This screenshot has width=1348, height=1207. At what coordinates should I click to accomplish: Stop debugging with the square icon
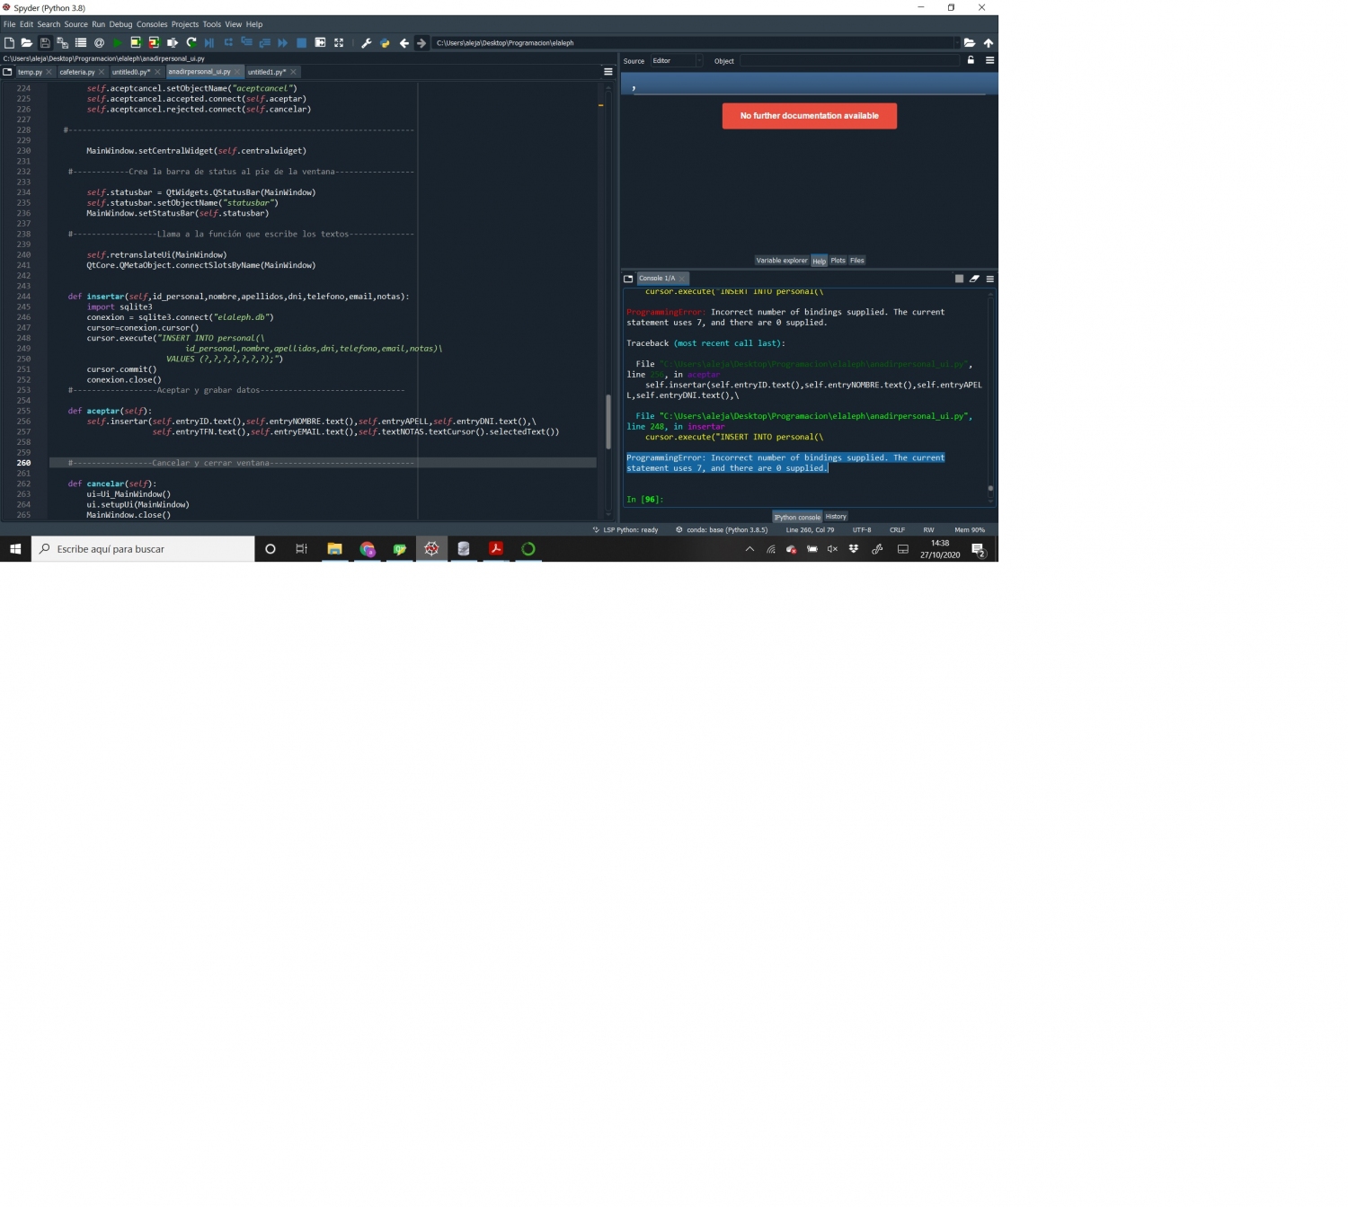(302, 42)
